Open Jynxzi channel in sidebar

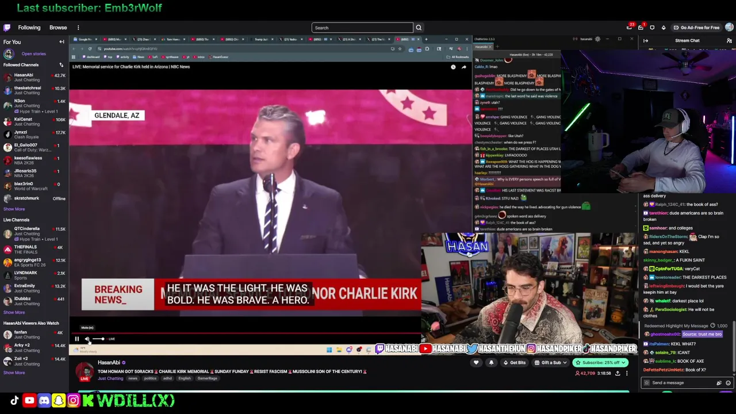coord(34,134)
